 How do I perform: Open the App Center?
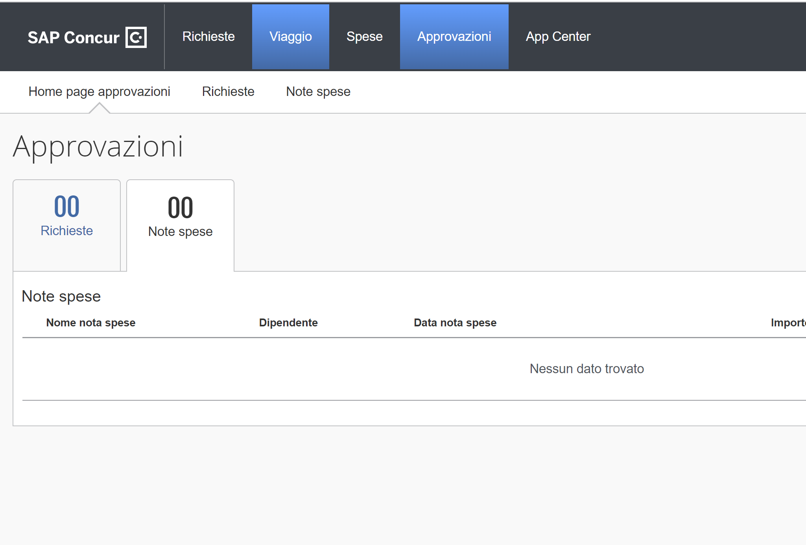coord(558,37)
